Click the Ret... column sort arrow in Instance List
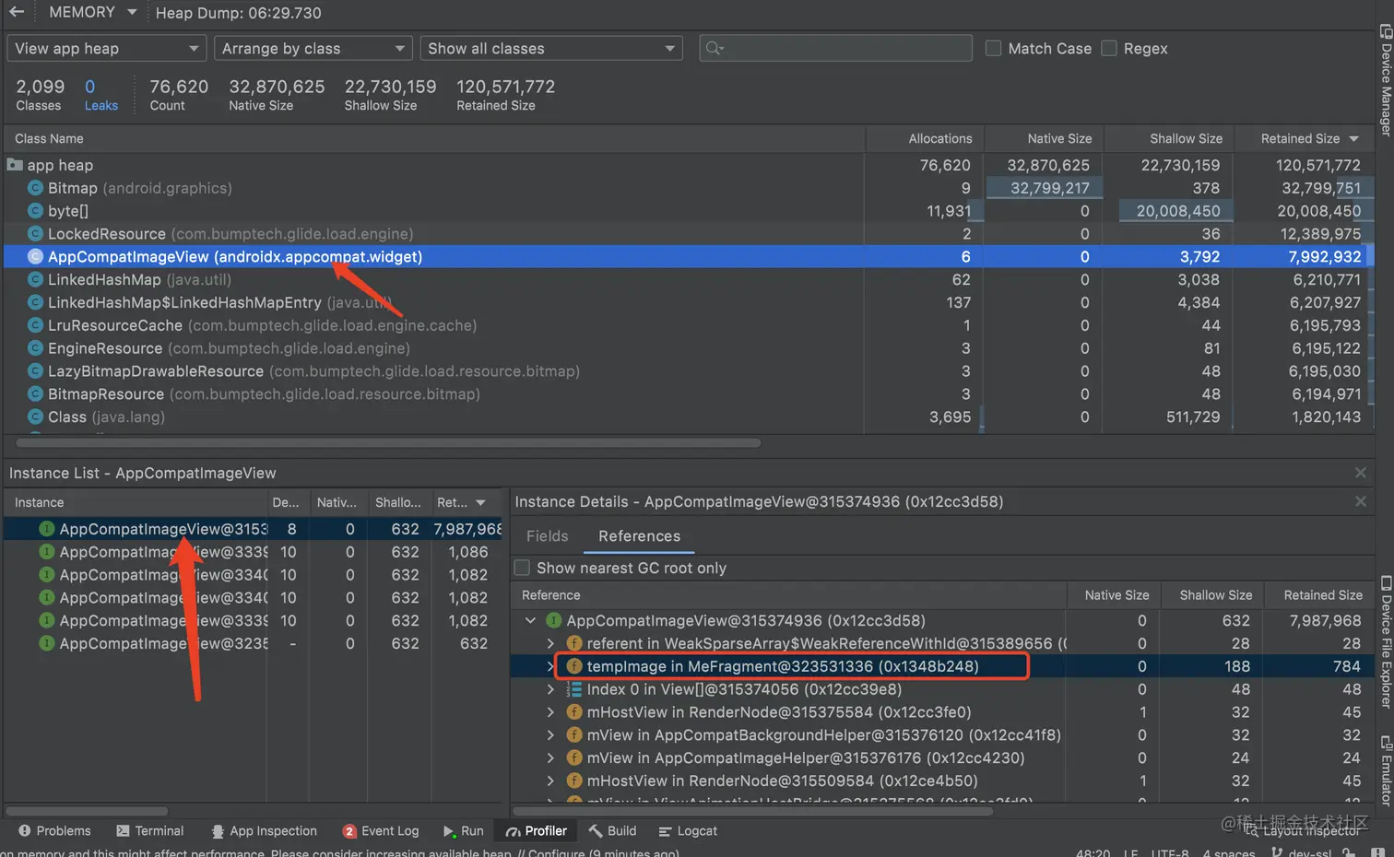This screenshot has width=1394, height=857. (480, 502)
